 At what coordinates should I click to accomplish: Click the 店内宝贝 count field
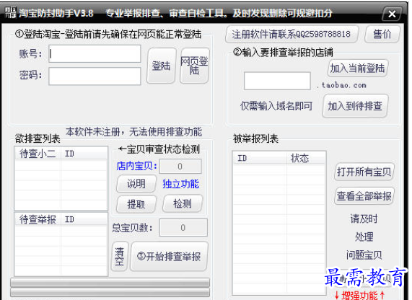180,167
